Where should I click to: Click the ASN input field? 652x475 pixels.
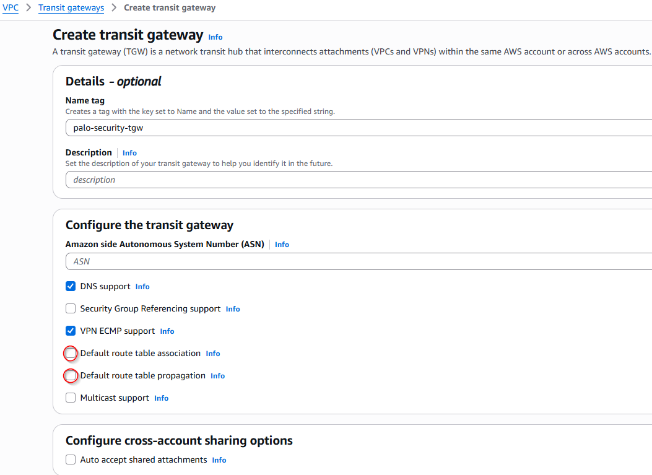[358, 261]
